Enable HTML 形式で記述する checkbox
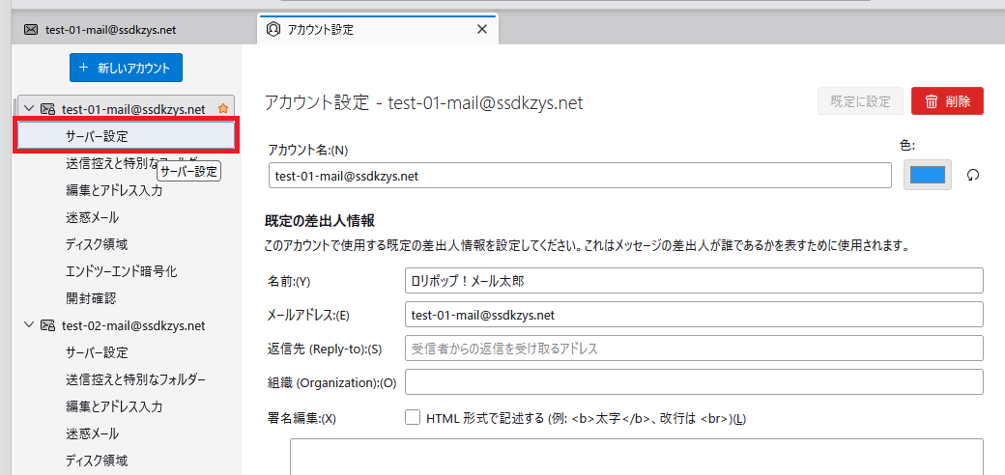Viewport: 1005px width, 475px height. tap(413, 418)
